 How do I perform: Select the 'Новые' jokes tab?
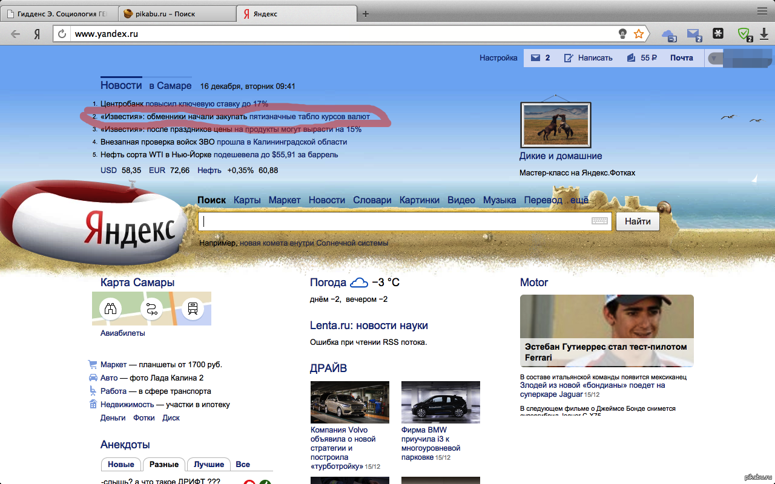121,465
